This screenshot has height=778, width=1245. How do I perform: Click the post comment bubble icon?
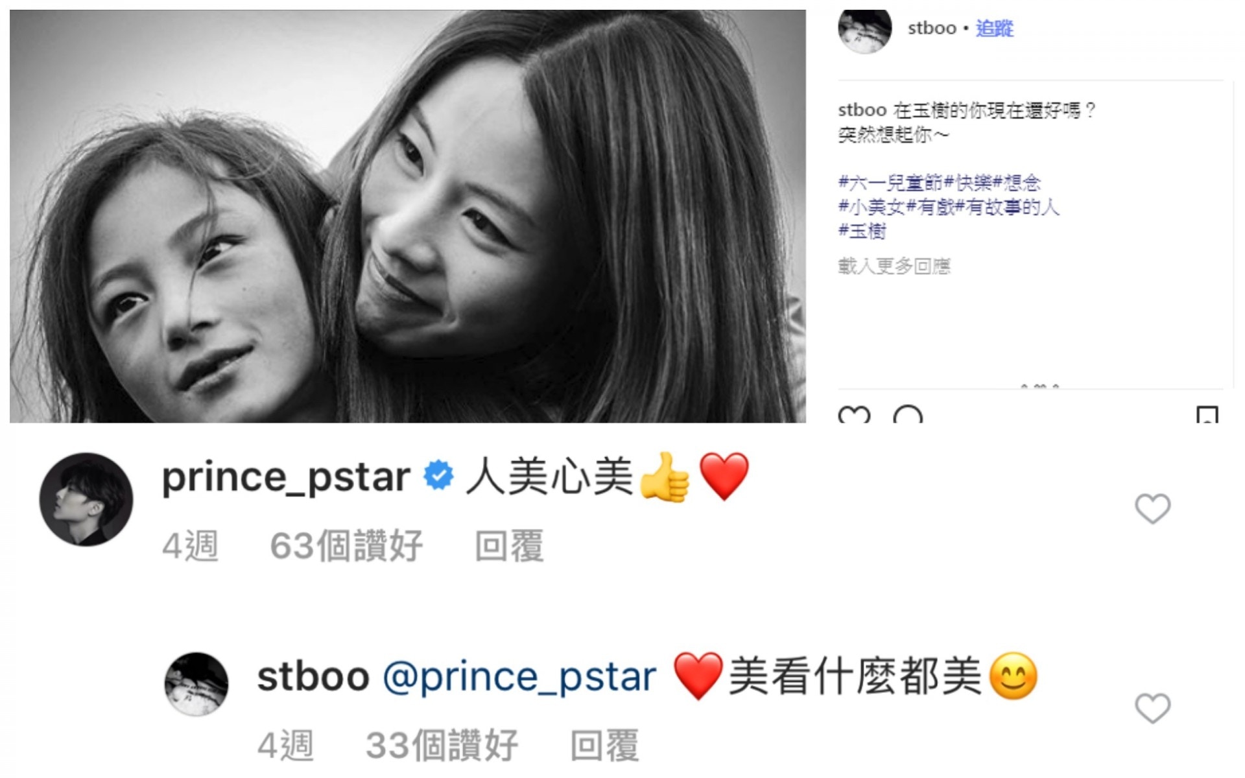[x=908, y=415]
